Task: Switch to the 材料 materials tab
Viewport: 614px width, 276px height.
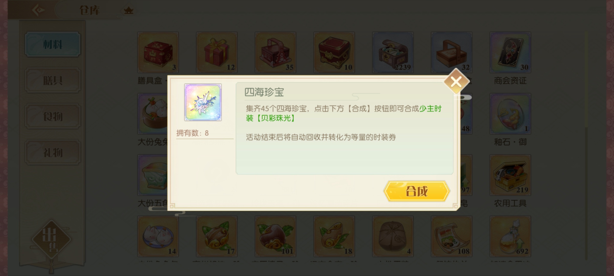Action: (53, 44)
